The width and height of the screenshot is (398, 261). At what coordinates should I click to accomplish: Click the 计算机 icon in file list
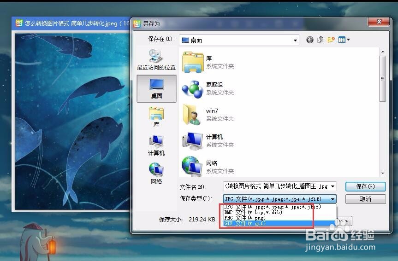[193, 141]
